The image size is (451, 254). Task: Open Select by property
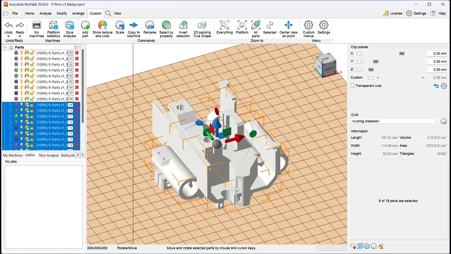tap(166, 29)
